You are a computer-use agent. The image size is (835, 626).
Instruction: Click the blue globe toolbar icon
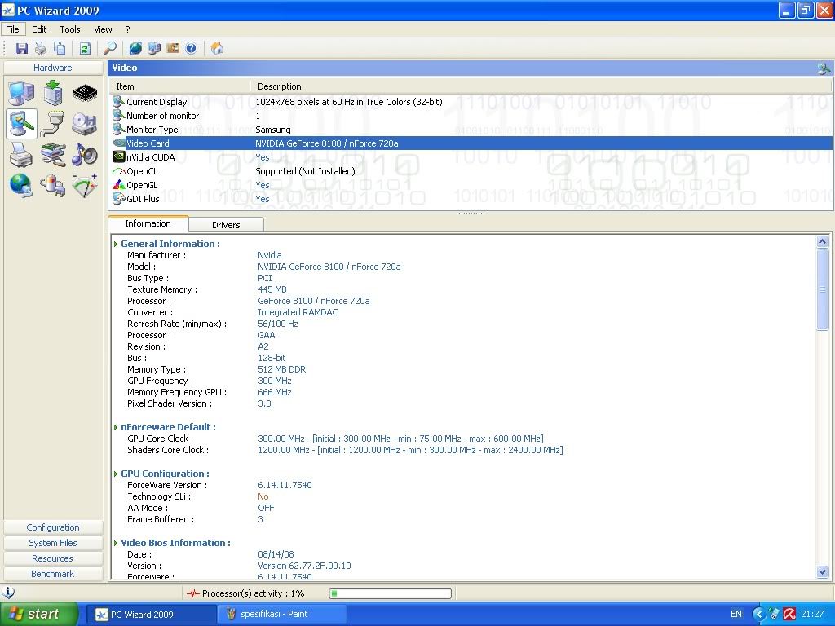pos(136,48)
